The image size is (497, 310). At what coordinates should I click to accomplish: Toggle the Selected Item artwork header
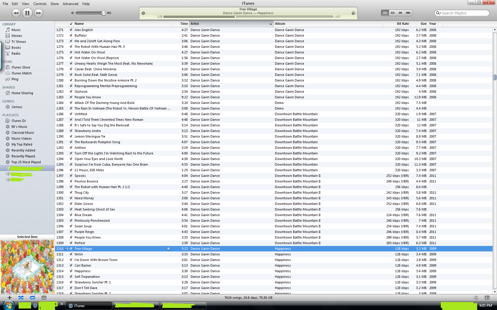[x=27, y=237]
